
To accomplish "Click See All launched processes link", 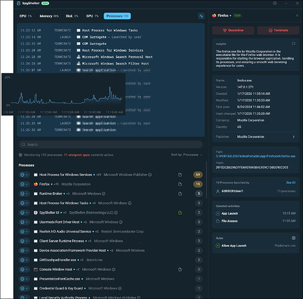I will [290, 182].
